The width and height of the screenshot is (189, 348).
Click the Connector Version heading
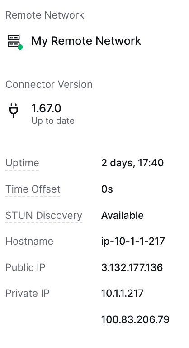tap(49, 84)
